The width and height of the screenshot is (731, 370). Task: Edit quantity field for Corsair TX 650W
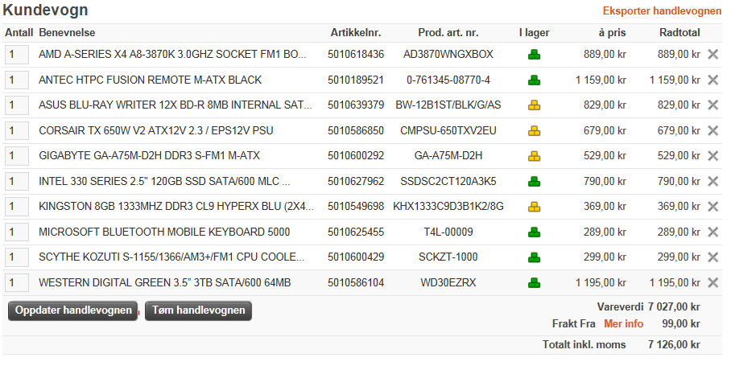click(17, 131)
